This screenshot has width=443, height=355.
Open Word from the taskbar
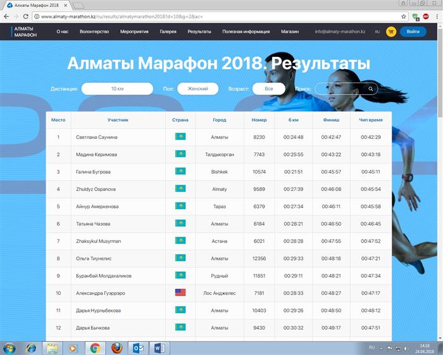pos(158,347)
